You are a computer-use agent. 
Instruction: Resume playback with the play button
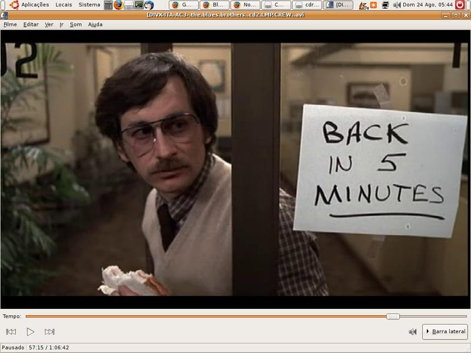31,332
